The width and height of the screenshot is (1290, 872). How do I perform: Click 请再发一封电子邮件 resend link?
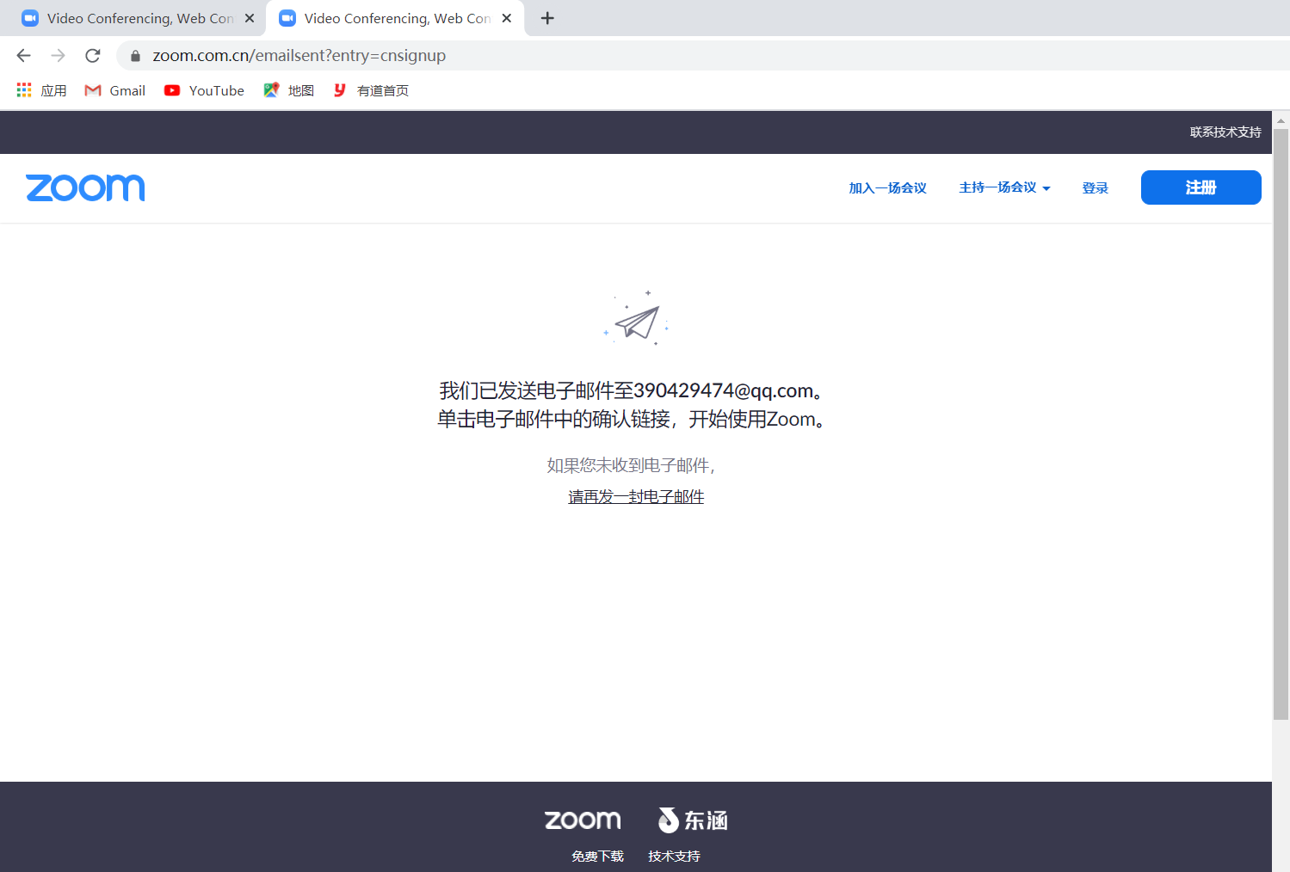(x=636, y=497)
